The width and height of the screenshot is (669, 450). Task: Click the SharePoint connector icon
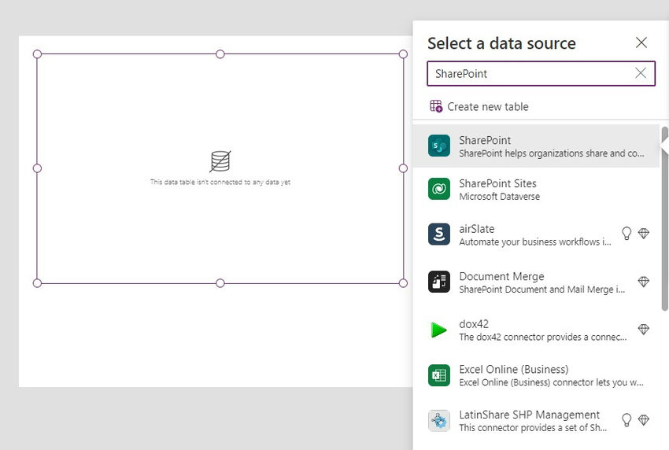(438, 146)
